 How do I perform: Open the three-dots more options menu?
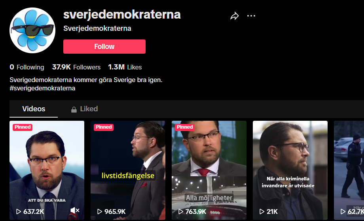click(251, 16)
